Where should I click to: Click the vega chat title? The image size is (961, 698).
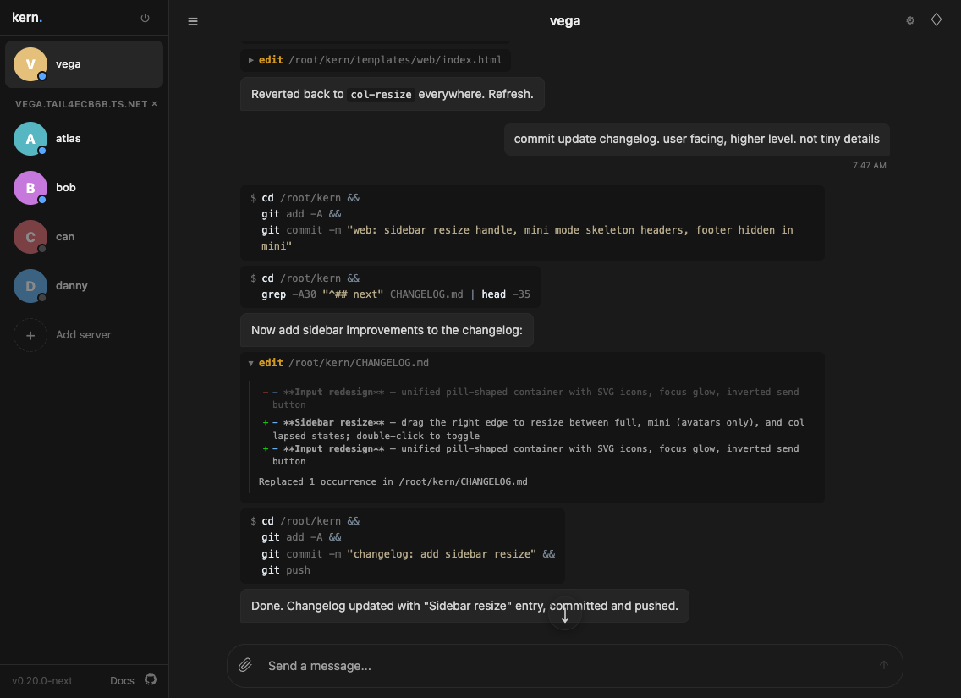pos(565,20)
